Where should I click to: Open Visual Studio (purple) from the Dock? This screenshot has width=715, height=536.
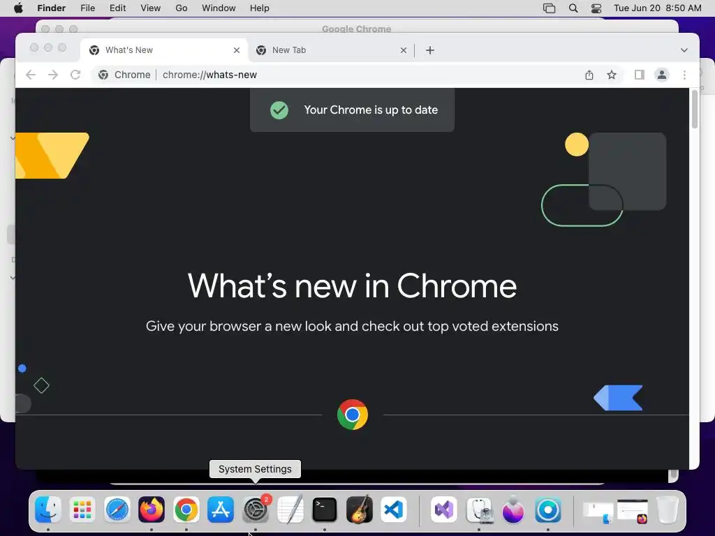[443, 509]
